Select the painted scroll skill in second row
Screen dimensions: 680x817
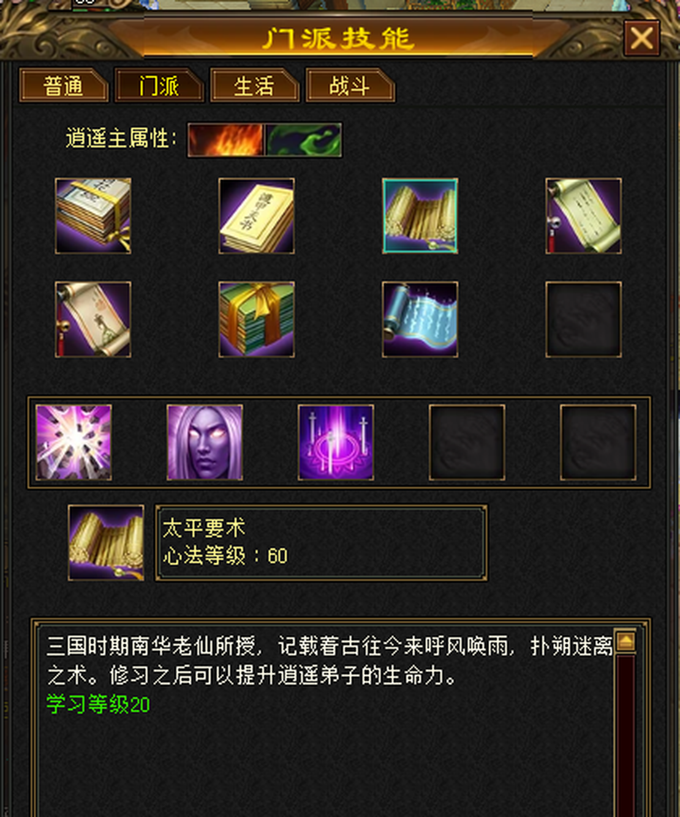[93, 319]
